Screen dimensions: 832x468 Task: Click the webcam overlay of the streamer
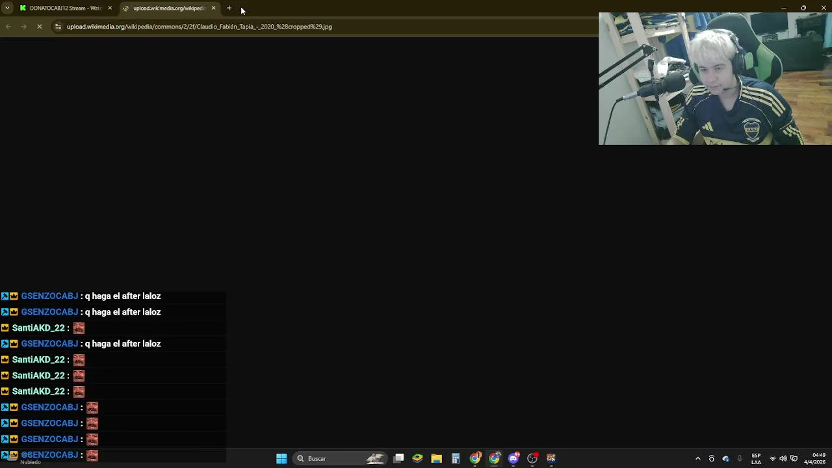coord(715,79)
